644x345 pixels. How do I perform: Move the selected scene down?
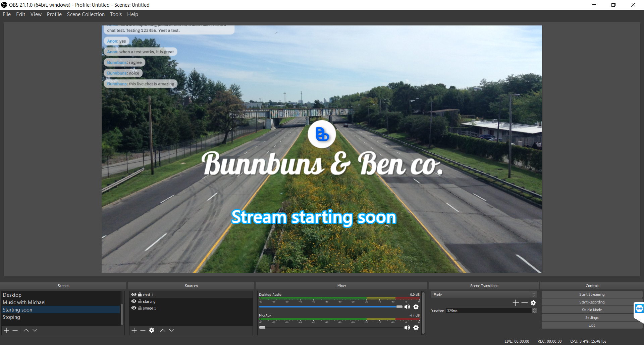(35, 330)
